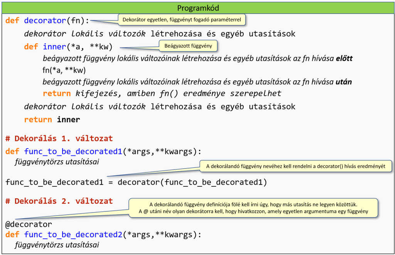Click the func_to_be_decorated1 name in its def line
The height and width of the screenshot is (255, 395).
point(73,151)
